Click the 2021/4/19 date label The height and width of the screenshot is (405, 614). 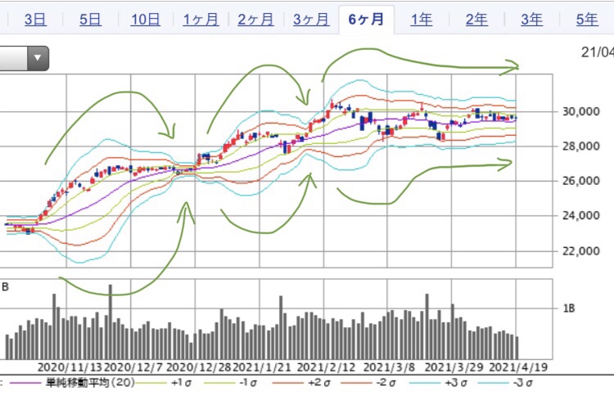518,367
